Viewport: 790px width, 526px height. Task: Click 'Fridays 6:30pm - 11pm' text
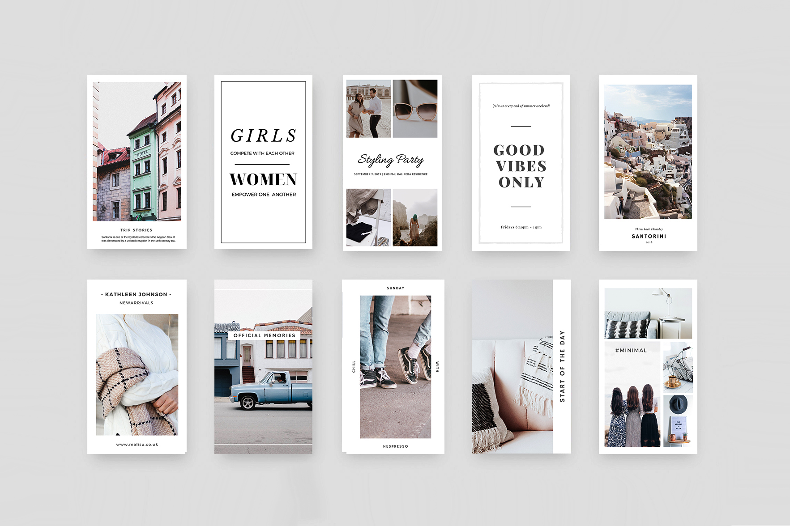[521, 227]
